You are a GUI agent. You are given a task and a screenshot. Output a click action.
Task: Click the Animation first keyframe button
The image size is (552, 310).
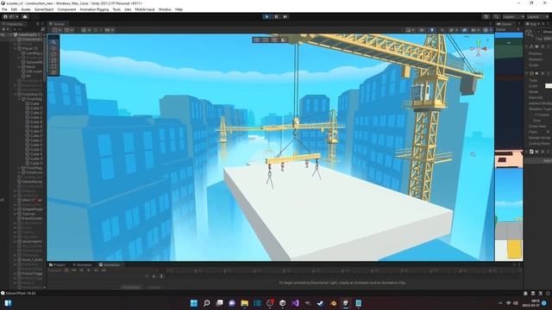[73, 270]
